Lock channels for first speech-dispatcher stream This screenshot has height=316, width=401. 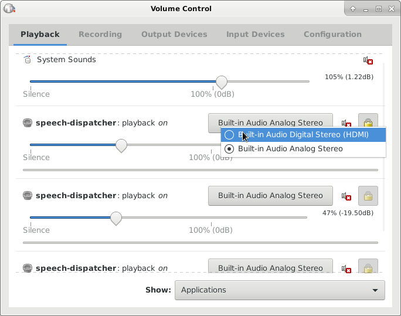(x=368, y=121)
